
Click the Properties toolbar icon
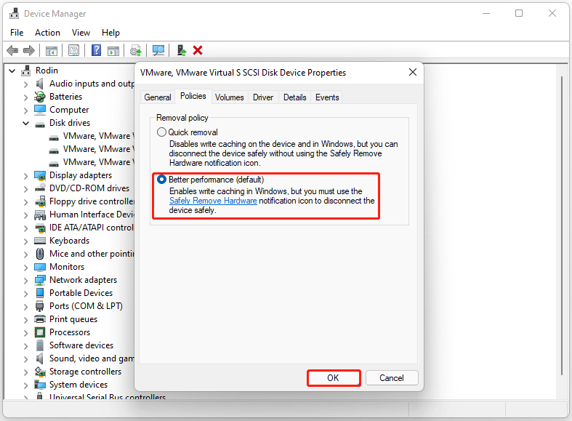pyautogui.click(x=73, y=50)
